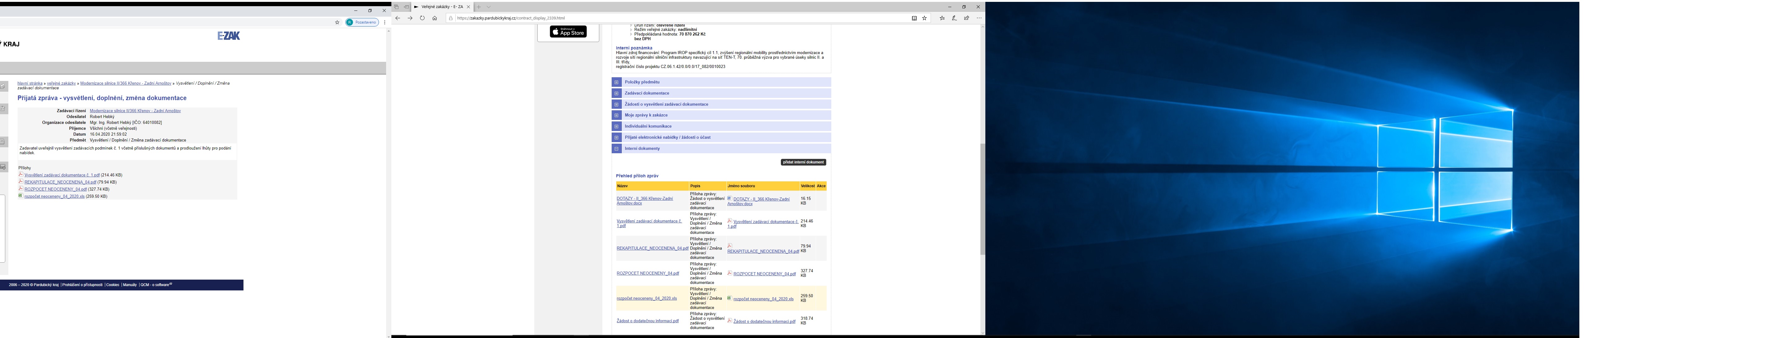This screenshot has height=338, width=1782.
Task: Go to Edge home page icon
Action: (x=434, y=18)
